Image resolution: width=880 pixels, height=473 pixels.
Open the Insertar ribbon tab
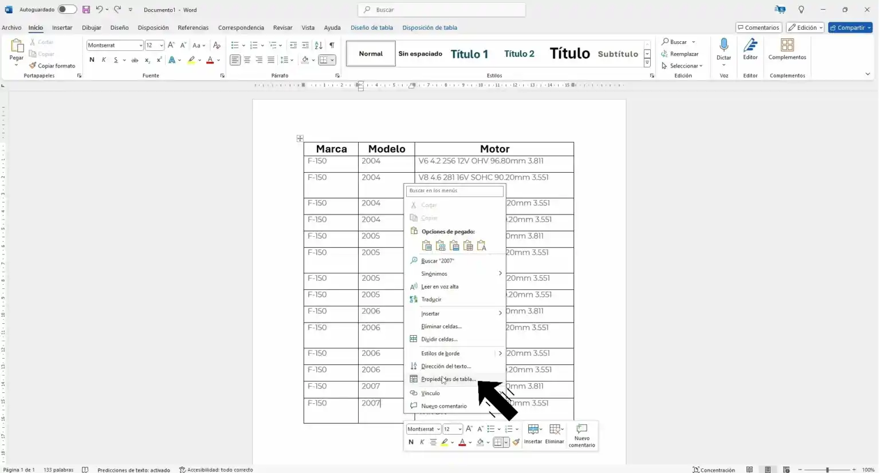click(x=62, y=27)
